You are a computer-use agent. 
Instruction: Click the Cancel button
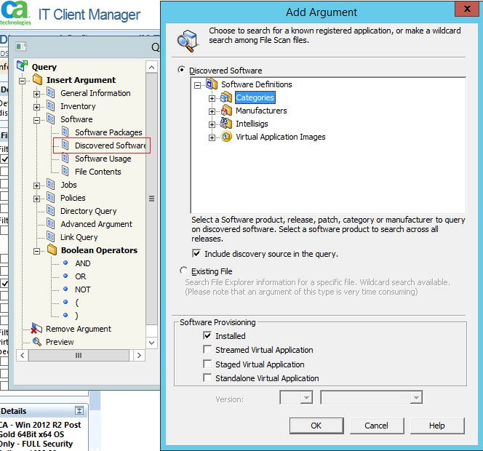click(376, 426)
